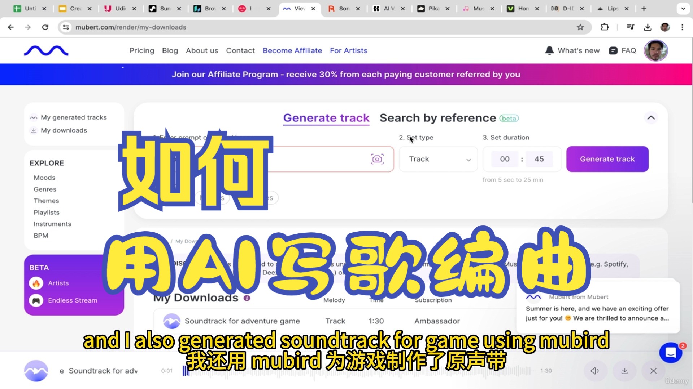Open the Blog nav link
The height and width of the screenshot is (389, 693).
click(170, 51)
